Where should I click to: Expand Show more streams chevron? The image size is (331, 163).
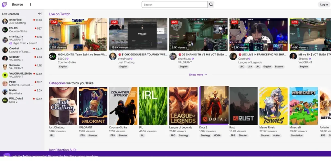tap(206, 75)
